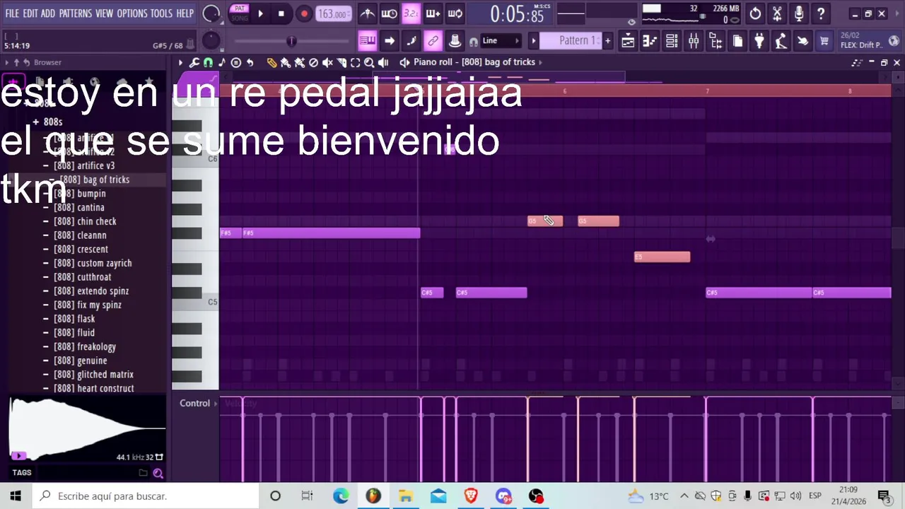This screenshot has height=509, width=905.
Task: Open the OPTIONS menu
Action: [x=132, y=13]
